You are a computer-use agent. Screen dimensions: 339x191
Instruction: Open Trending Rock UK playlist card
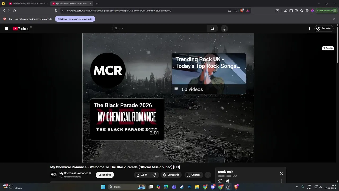coord(209,73)
